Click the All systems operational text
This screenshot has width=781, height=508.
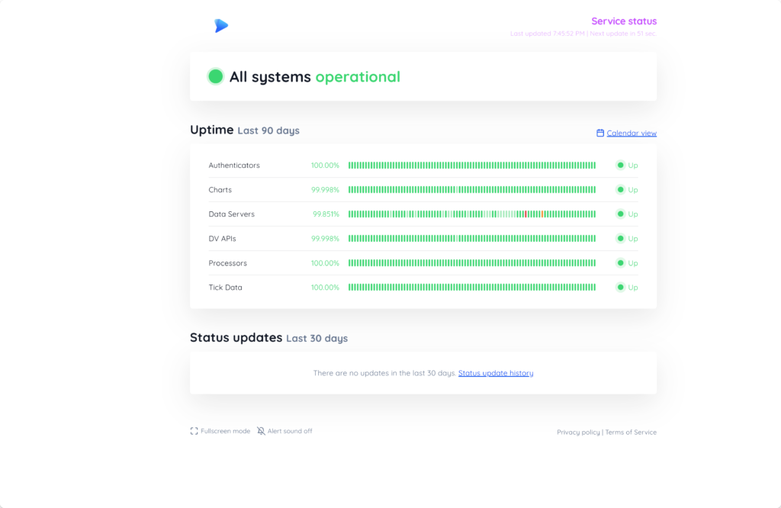click(x=315, y=77)
